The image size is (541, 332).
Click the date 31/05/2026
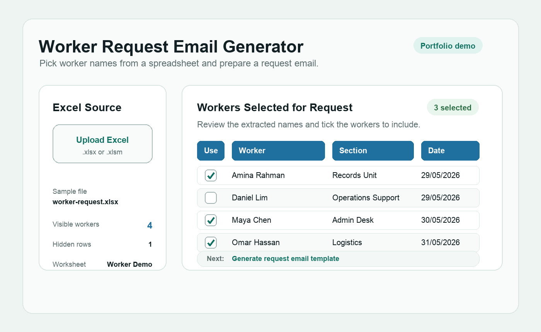[441, 242]
